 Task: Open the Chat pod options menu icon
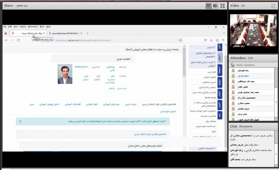(x=273, y=126)
